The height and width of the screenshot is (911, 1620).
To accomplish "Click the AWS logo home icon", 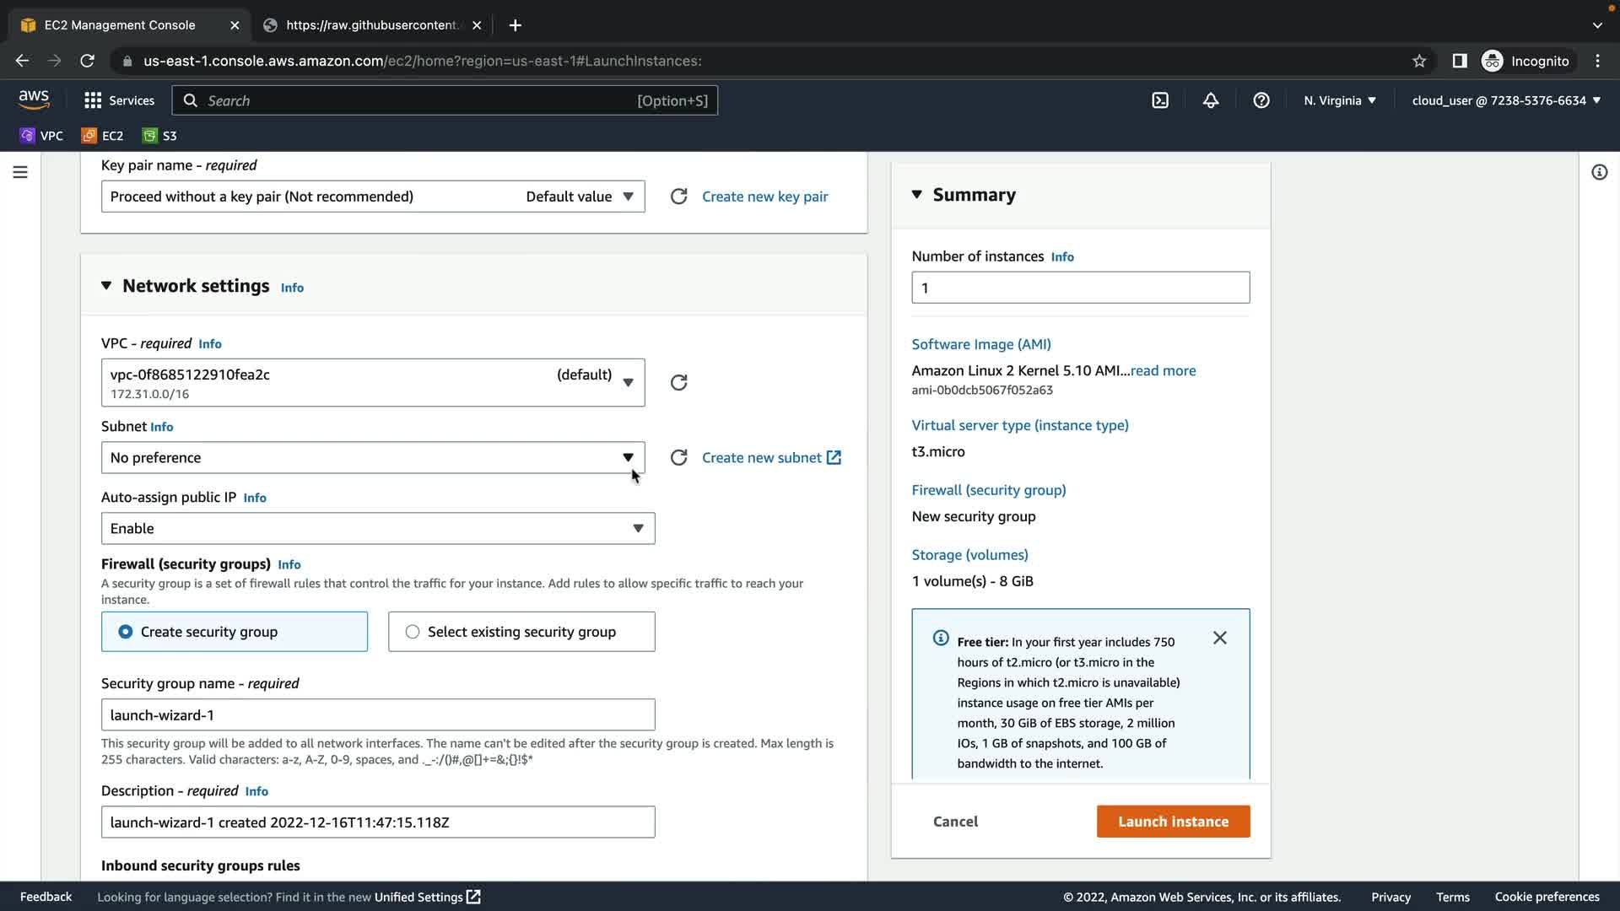I will click(34, 100).
